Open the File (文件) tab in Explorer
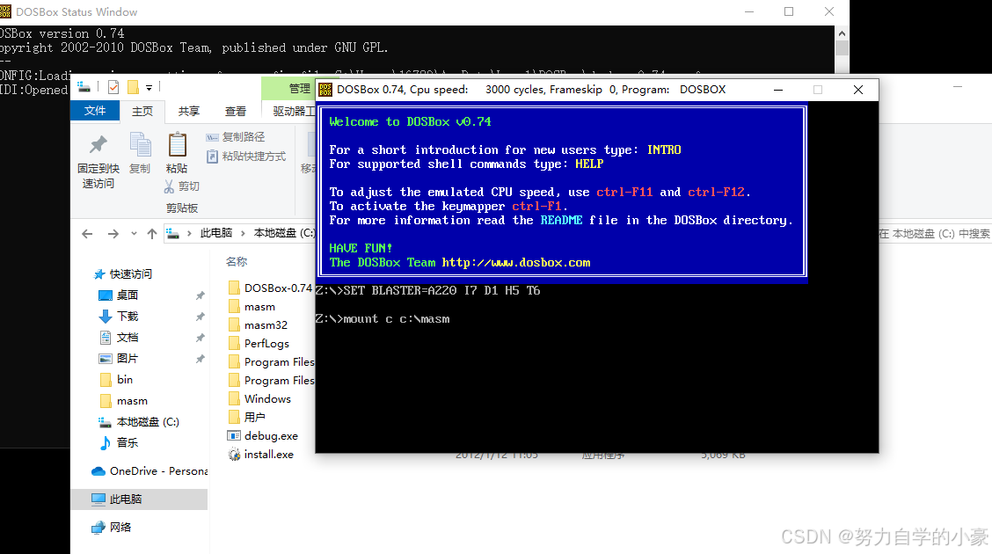This screenshot has width=992, height=554. 95,111
